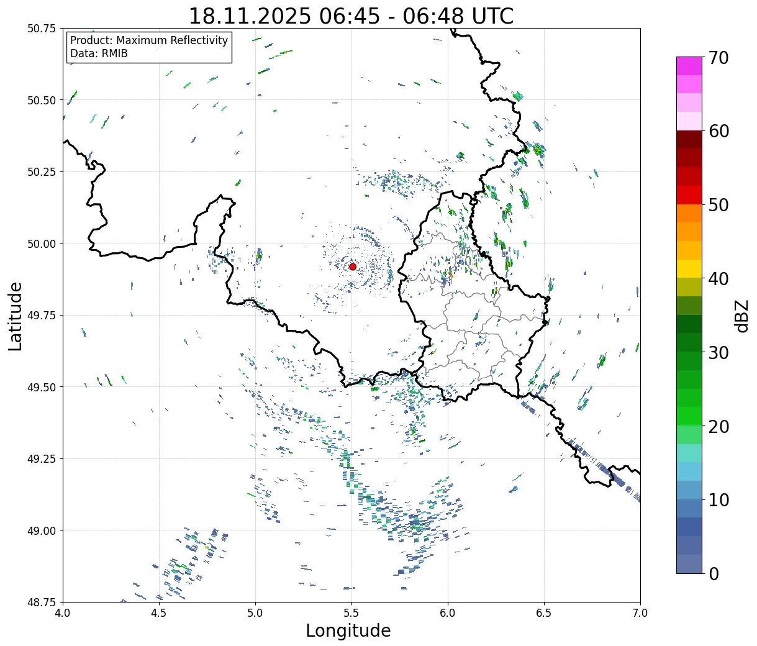This screenshot has width=757, height=646.
Task: Click the colorbar tick label 60
Action: tap(718, 131)
